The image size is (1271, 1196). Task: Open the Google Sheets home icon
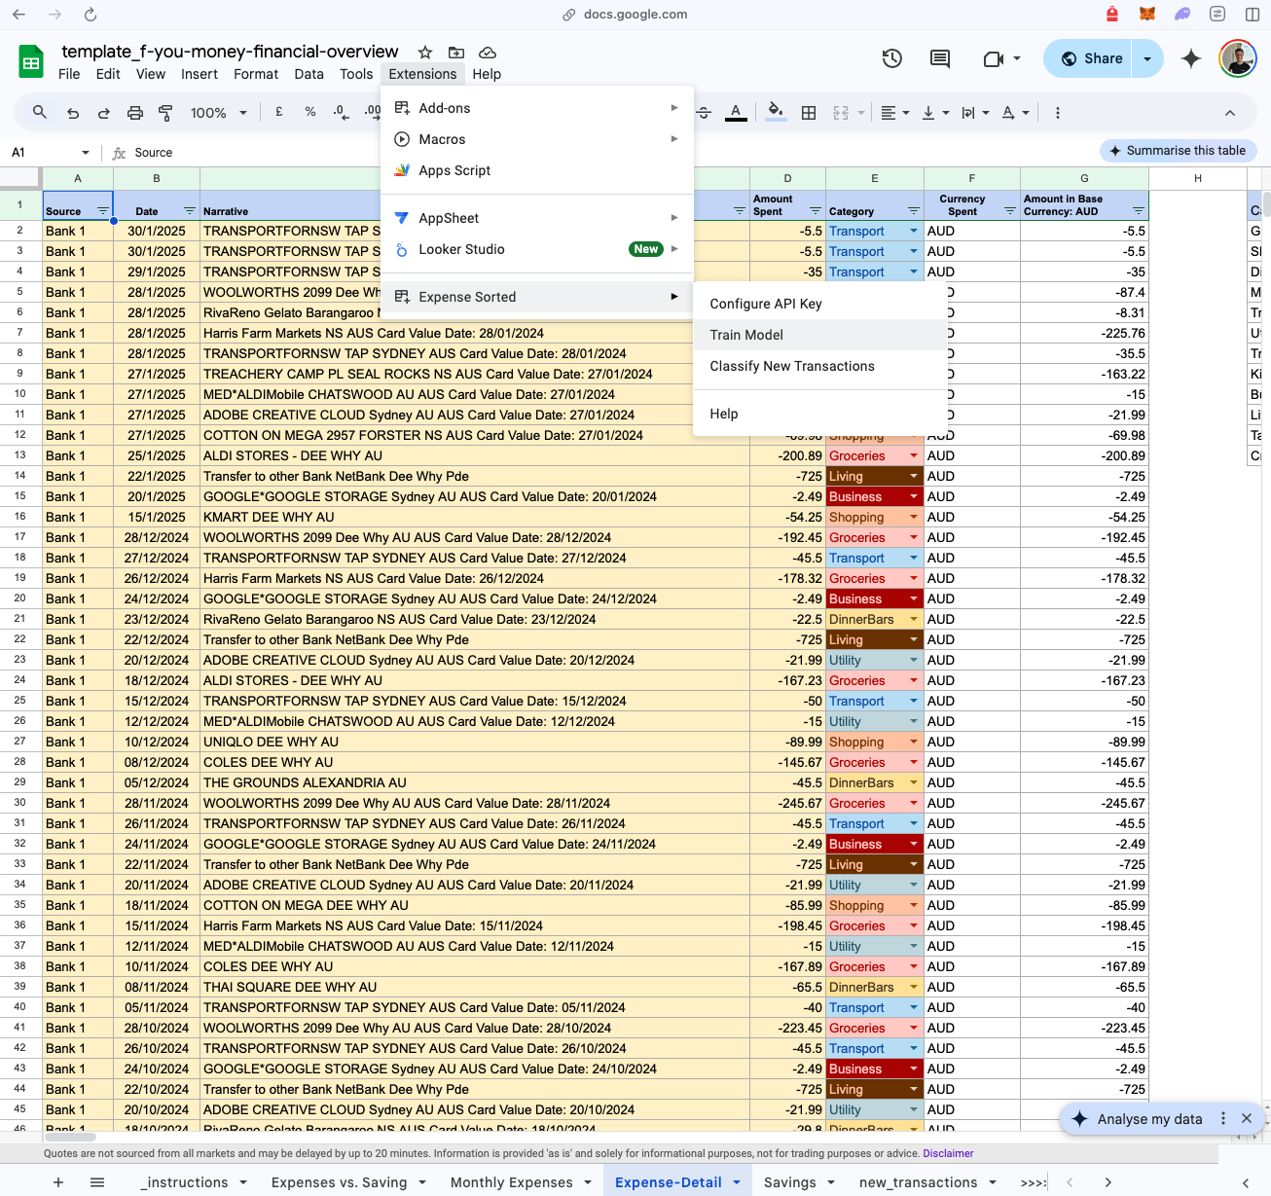click(31, 62)
